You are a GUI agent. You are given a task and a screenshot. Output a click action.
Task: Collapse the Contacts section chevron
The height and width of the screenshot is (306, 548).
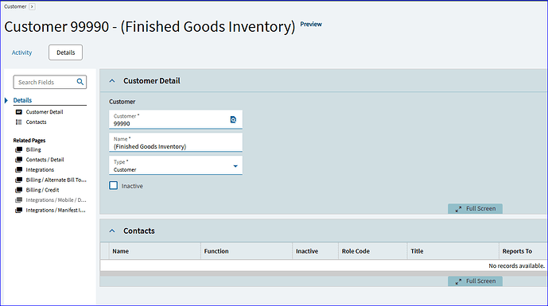[x=112, y=231]
